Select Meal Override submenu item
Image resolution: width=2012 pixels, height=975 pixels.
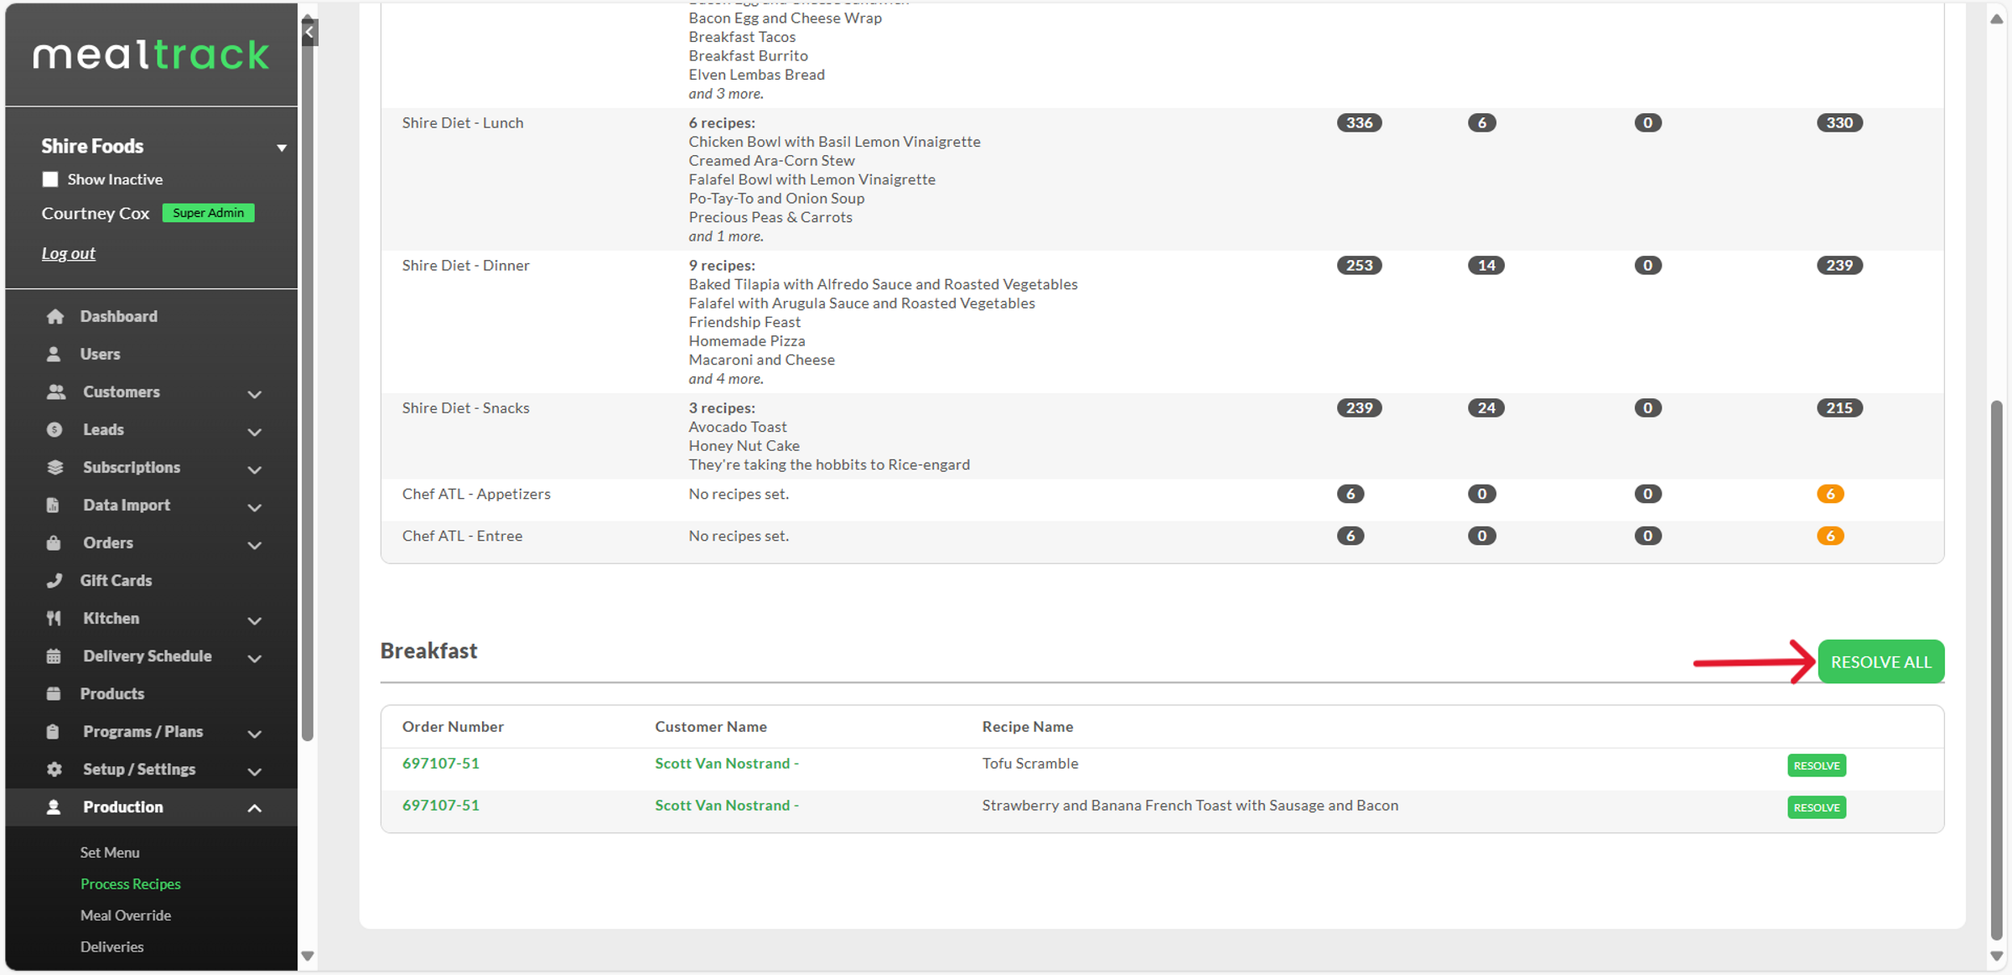pyautogui.click(x=126, y=915)
